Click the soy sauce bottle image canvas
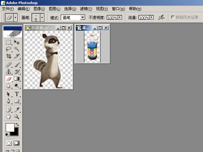This screenshot has height=152, width=203. (x=92, y=47)
